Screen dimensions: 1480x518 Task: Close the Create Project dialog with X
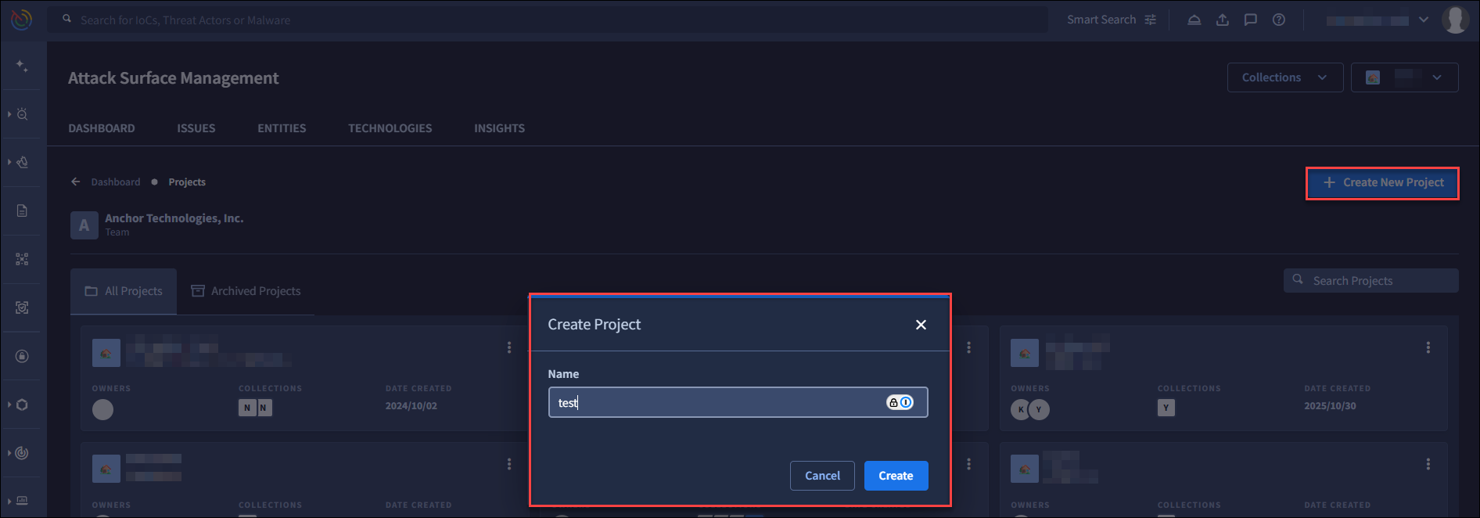(x=921, y=325)
